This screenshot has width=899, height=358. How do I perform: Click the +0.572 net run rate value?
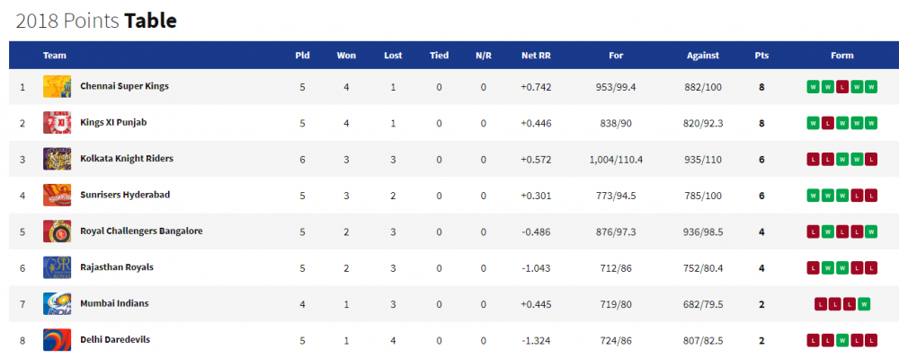point(536,160)
